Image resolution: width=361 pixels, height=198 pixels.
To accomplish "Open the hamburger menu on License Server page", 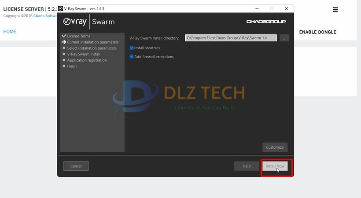I will pos(335,10).
